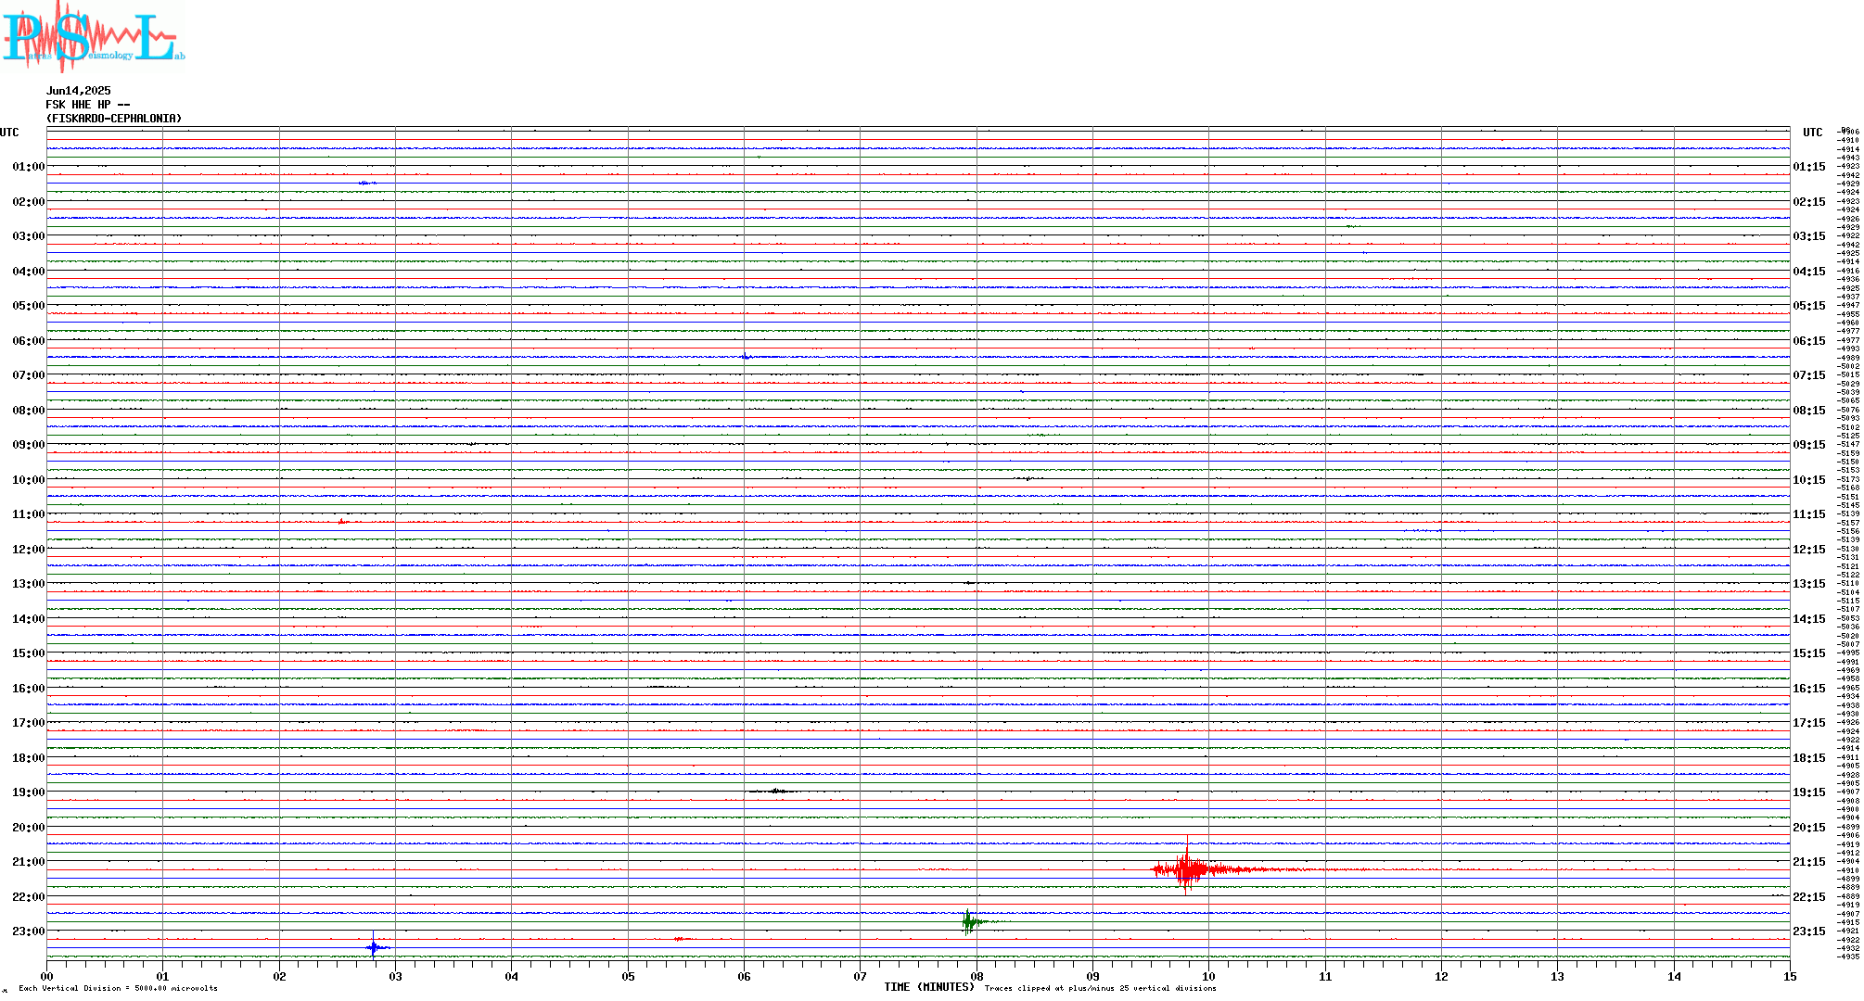
Task: Click the small red burst on the 23:00 trace
Action: point(680,939)
